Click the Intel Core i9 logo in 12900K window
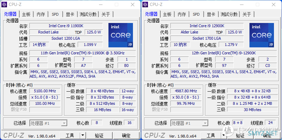Screen dimensions: 282x140 pos(262,35)
